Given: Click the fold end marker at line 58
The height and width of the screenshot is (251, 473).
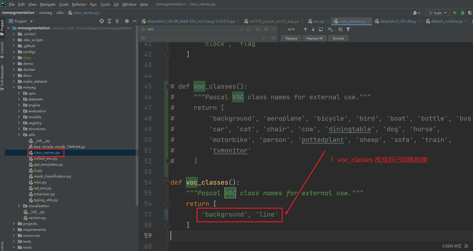Looking at the screenshot, I should [x=168, y=225].
